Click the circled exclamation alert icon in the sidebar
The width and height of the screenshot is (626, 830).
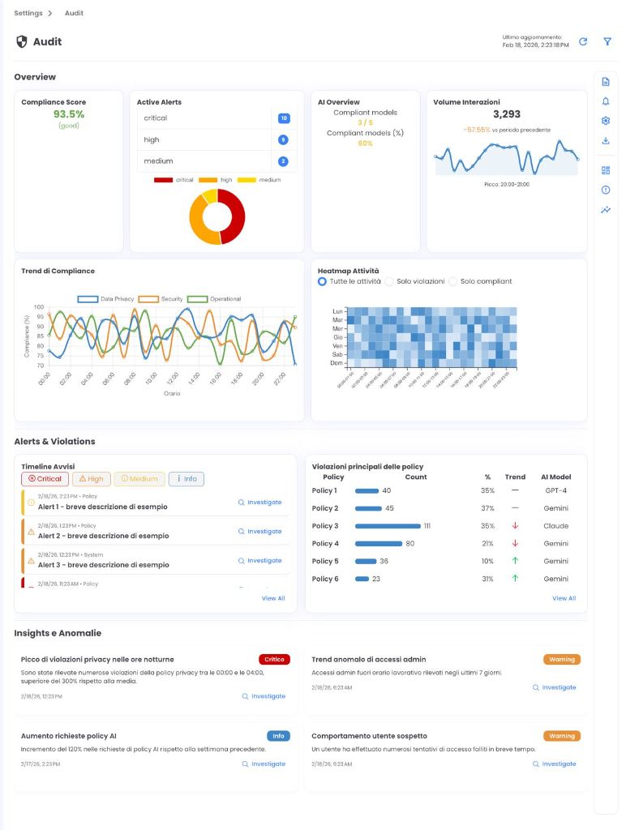(x=606, y=190)
